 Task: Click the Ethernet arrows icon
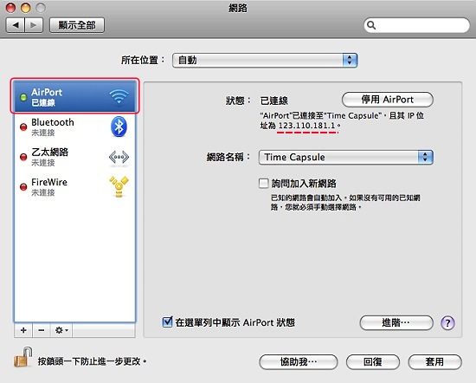(x=119, y=157)
